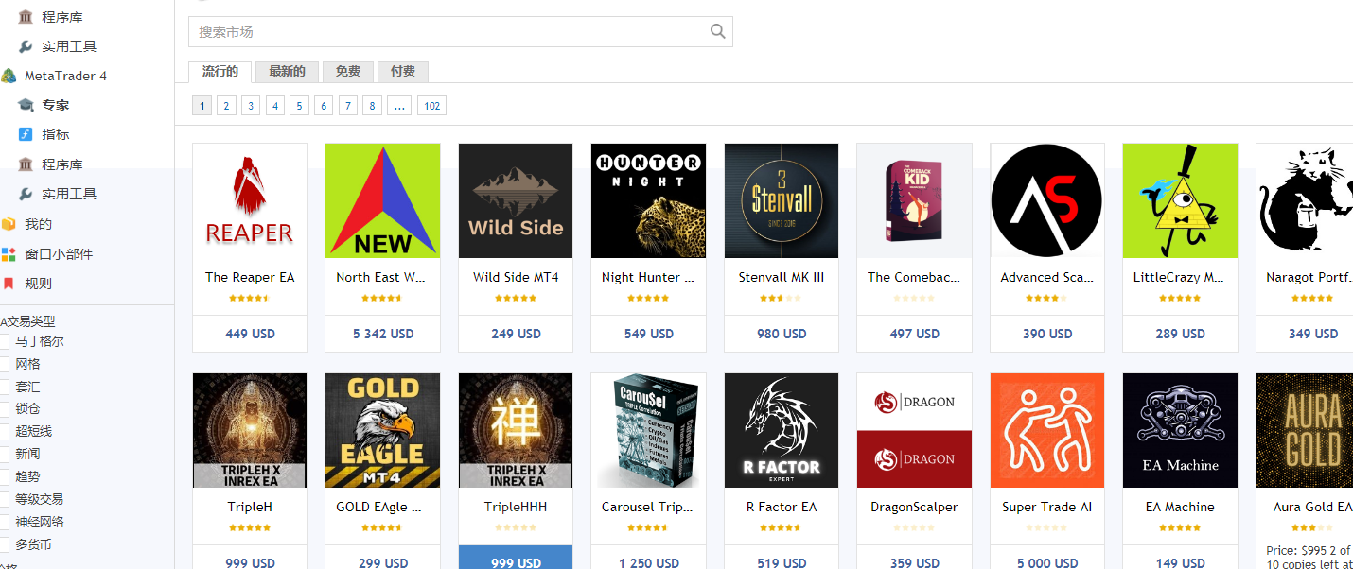Switch to the Paid (付费) tab
This screenshot has width=1353, height=569.
403,72
